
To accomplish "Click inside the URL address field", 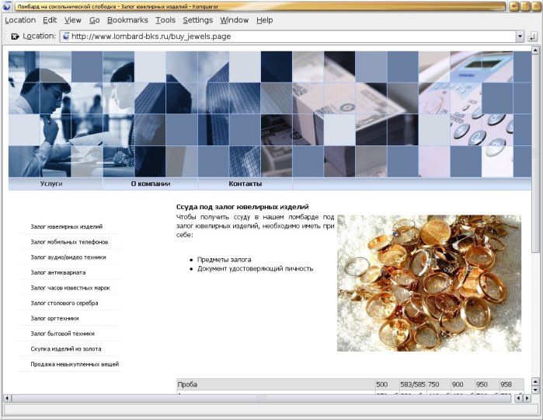I will coord(287,36).
